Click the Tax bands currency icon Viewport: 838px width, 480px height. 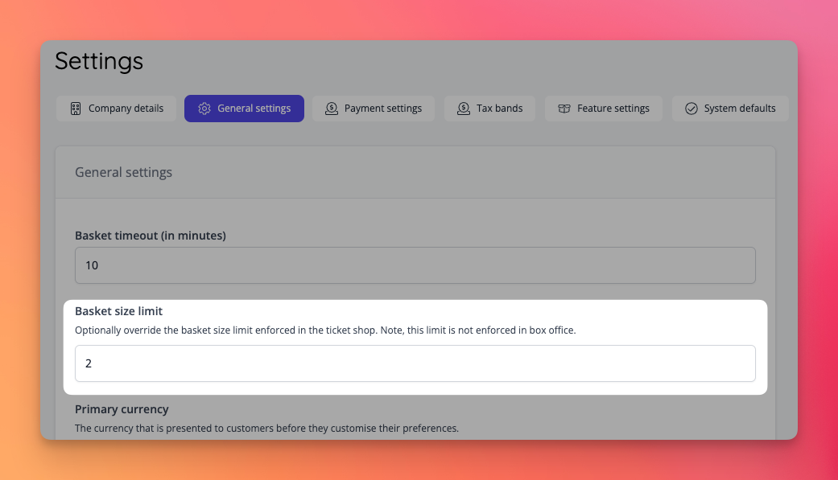pos(463,108)
